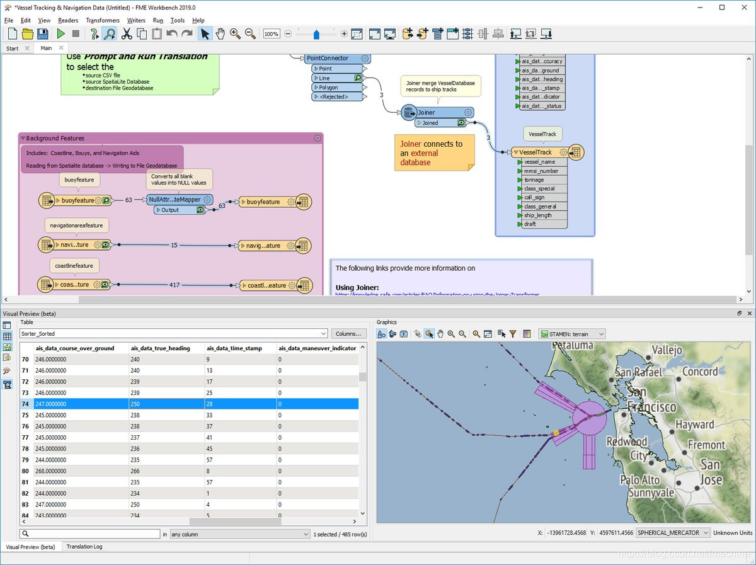756x565 pixels.
Task: Open Background Features bookmark gear settings
Action: (318, 138)
